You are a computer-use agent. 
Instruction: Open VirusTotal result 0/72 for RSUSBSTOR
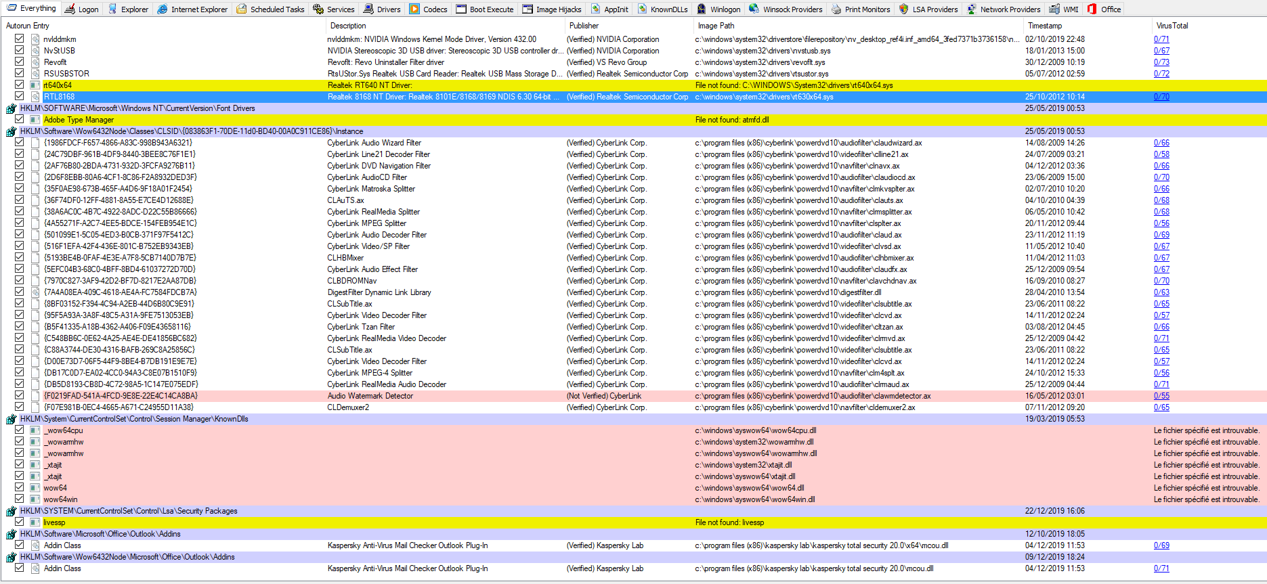1161,74
